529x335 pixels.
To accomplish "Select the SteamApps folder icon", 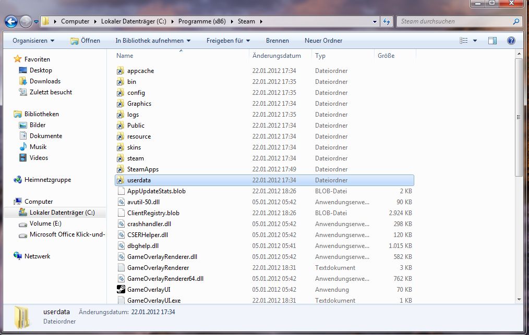I will click(x=121, y=169).
